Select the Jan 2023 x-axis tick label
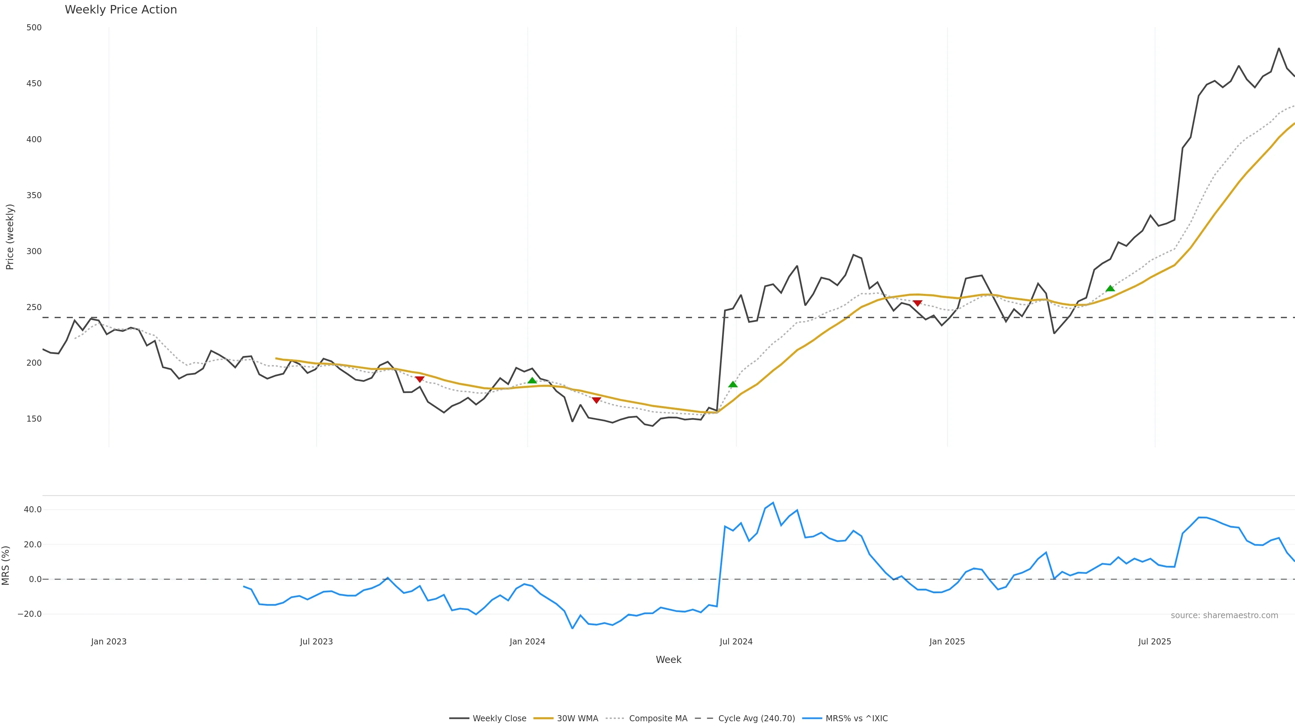This screenshot has width=1295, height=728. pos(109,642)
